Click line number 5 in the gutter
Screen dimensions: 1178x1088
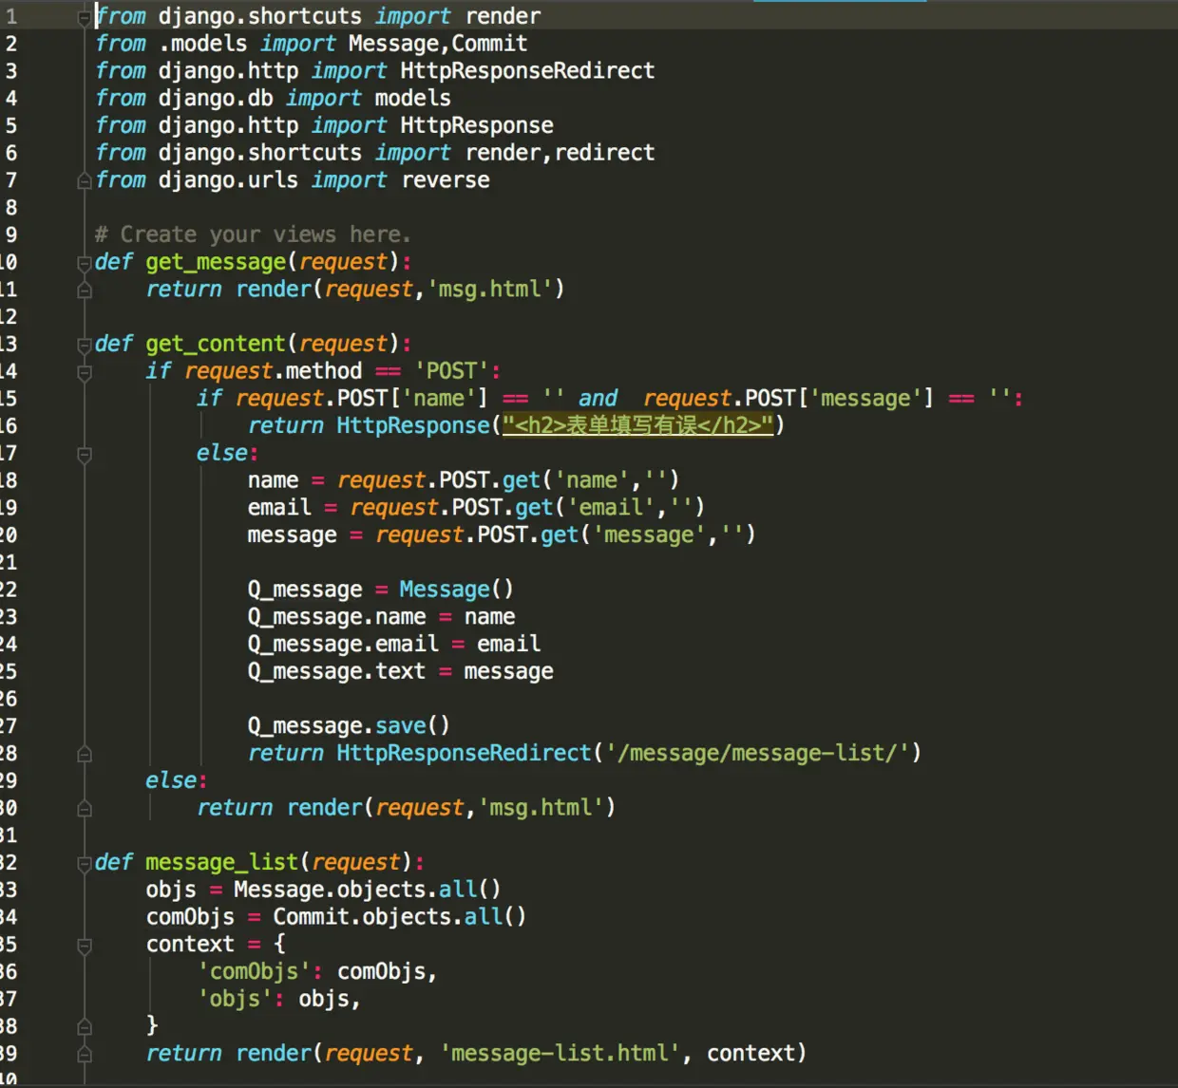point(10,125)
